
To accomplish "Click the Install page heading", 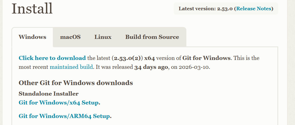I will pyautogui.click(x=32, y=9).
